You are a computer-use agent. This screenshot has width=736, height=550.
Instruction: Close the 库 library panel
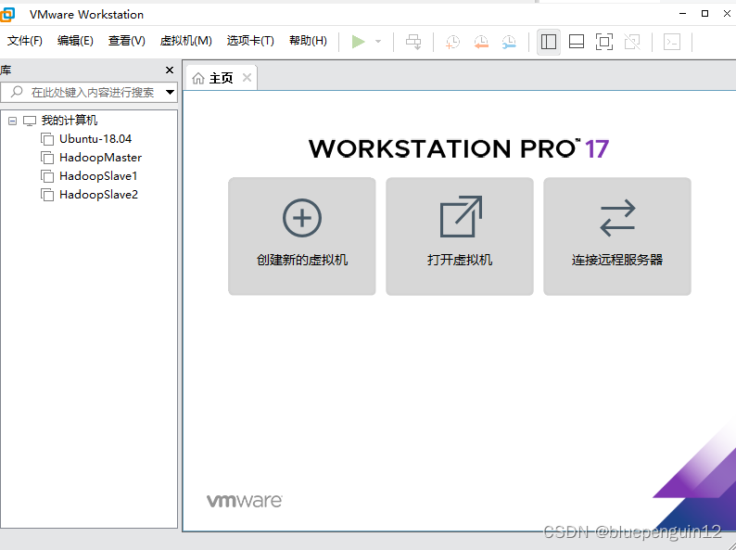pos(170,70)
